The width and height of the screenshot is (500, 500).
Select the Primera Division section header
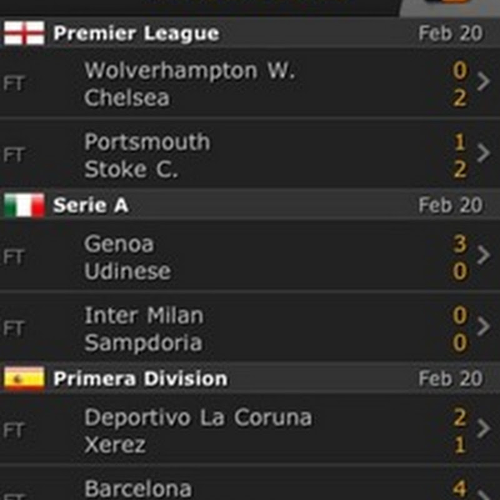[141, 378]
